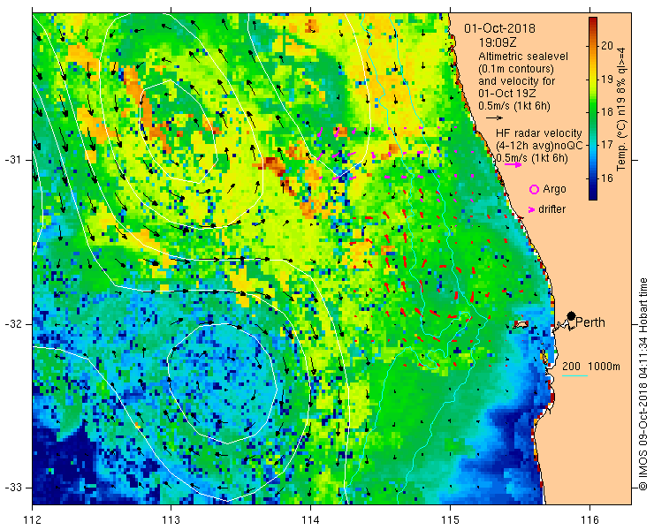Click the '01-Oct 19Z' legend text
654x530 pixels.
click(x=508, y=94)
